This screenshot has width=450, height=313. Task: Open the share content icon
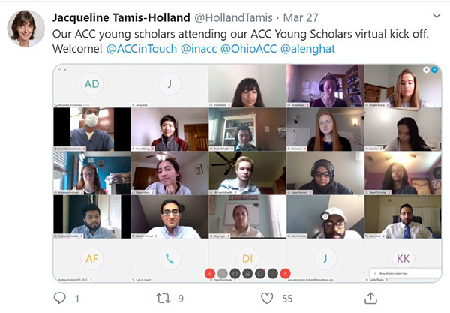[x=235, y=274]
